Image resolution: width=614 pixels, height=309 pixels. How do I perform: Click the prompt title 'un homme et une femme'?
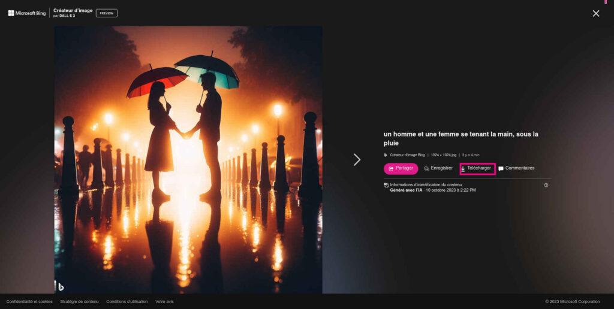(x=461, y=138)
